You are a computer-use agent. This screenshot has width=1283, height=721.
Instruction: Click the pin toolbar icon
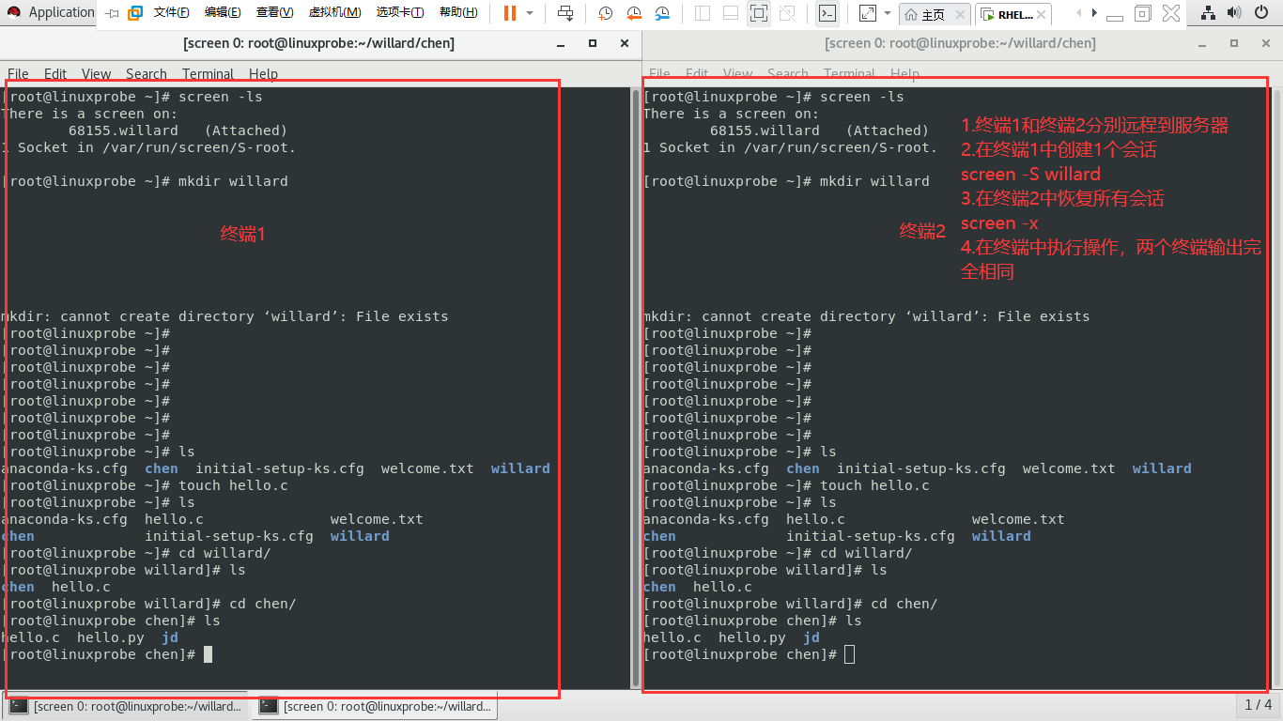(x=113, y=13)
